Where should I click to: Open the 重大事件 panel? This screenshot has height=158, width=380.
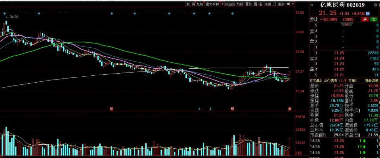coord(212,4)
